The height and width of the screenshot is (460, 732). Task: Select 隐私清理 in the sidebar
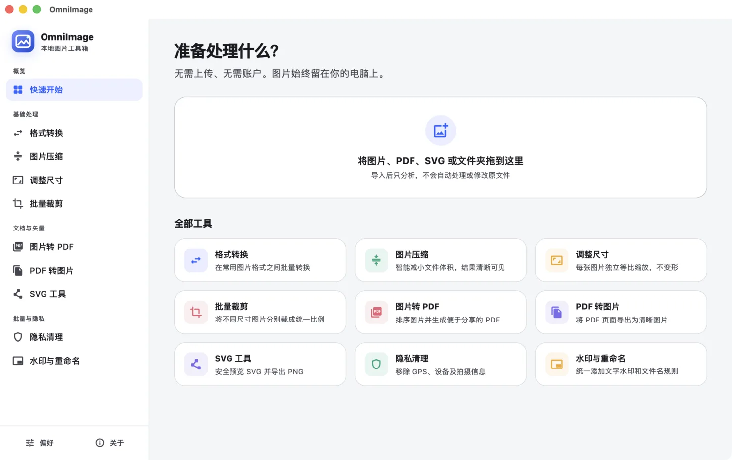74,337
